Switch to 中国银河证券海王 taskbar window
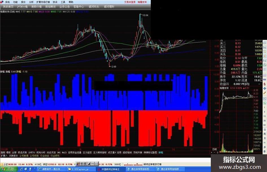Viewport: 267px width, 172px height. click(x=110, y=169)
